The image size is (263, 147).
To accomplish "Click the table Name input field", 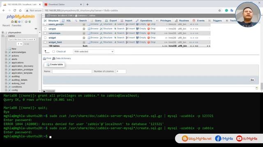I will (x=72, y=71).
